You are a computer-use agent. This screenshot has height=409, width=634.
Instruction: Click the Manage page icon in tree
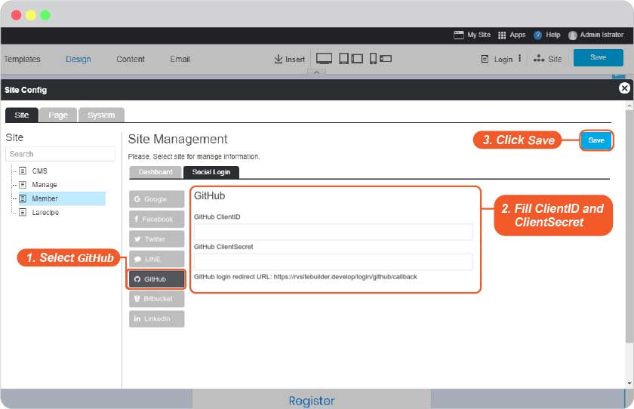(x=23, y=185)
